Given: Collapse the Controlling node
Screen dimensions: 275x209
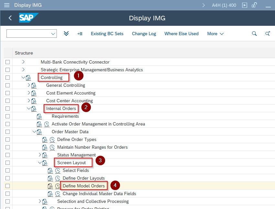Looking at the screenshot, I should coord(23,77).
